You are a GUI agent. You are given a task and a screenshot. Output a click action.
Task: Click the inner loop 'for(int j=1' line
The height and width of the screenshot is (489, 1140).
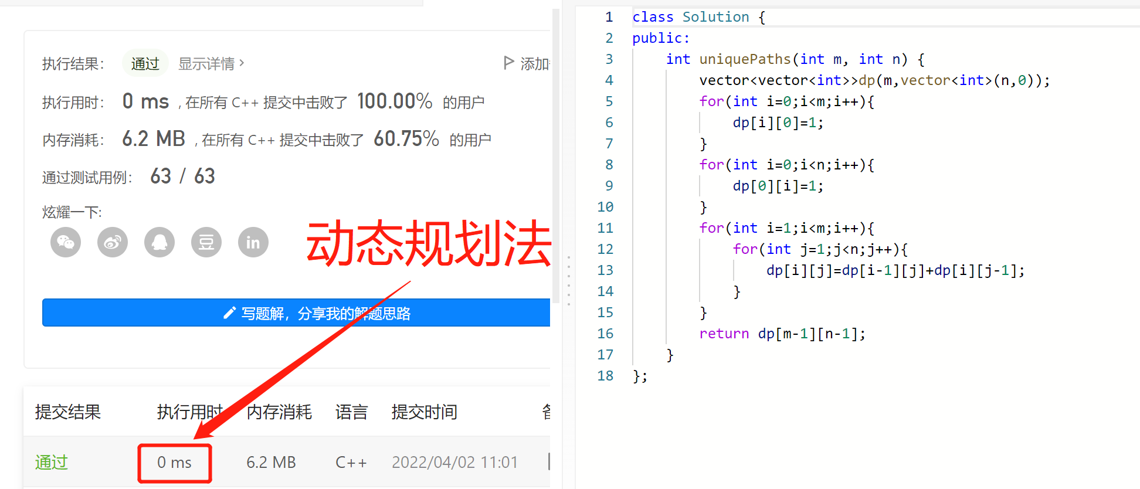820,249
